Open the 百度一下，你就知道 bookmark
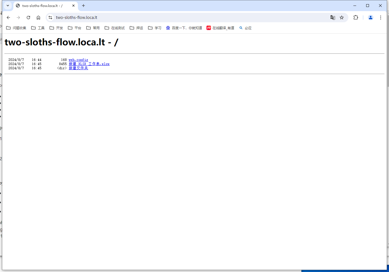389x272 pixels. (x=184, y=28)
